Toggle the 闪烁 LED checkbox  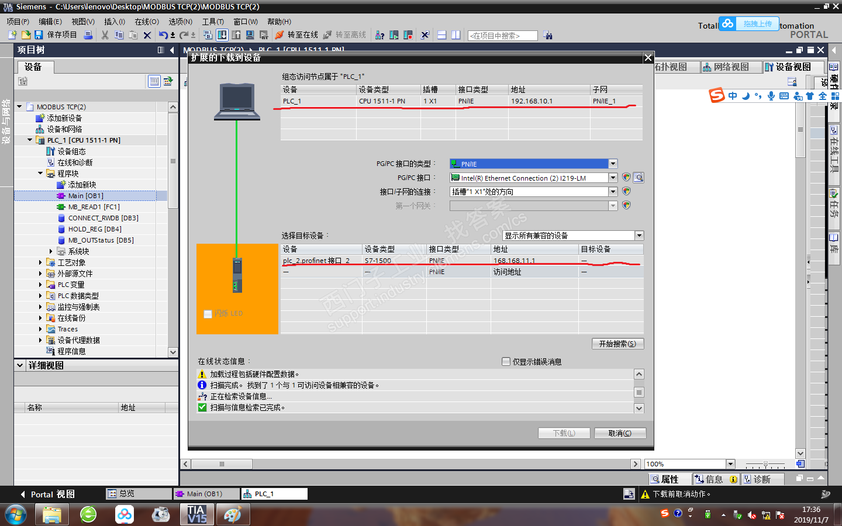click(x=208, y=314)
